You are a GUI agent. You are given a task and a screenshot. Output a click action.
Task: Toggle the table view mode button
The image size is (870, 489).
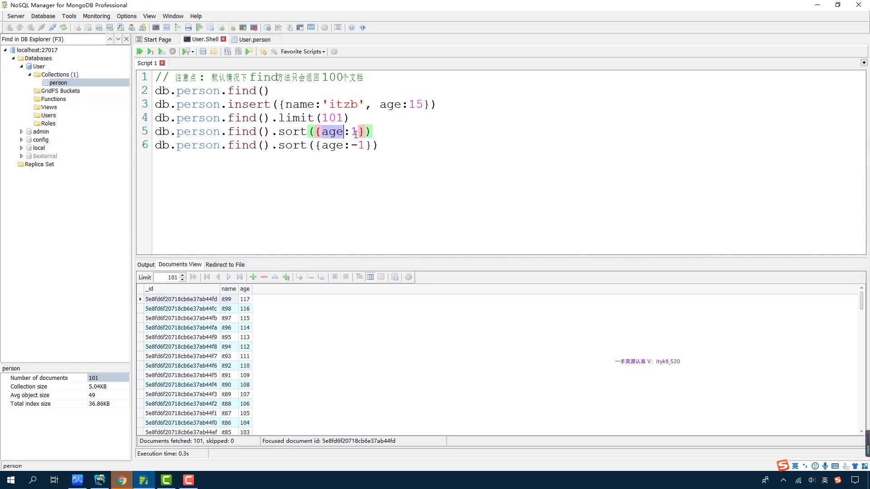click(x=370, y=277)
